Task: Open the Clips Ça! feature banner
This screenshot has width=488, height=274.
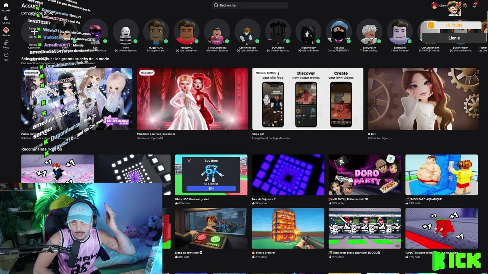Action: [308, 99]
